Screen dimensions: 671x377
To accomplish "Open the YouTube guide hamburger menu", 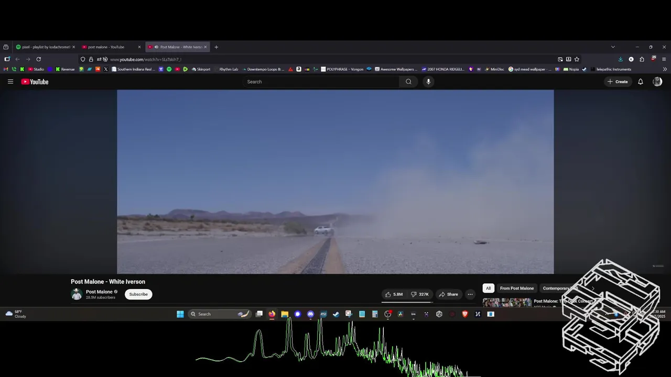I will pyautogui.click(x=10, y=82).
